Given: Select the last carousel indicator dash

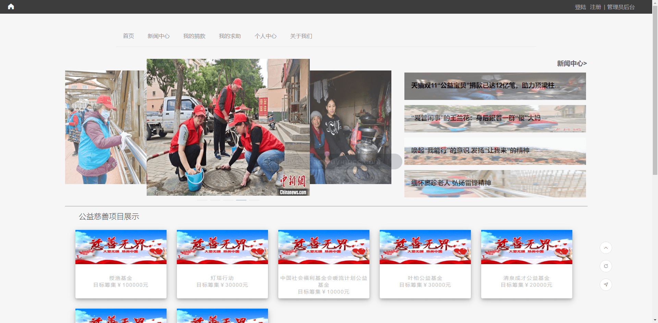Looking at the screenshot, I should 254,200.
